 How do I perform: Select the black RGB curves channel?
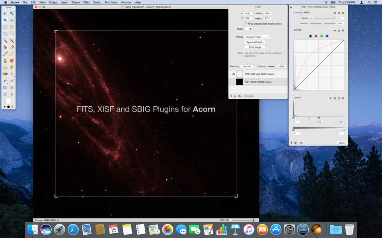pos(310,36)
